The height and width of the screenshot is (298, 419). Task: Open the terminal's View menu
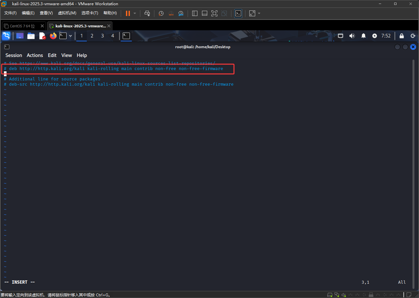[67, 55]
